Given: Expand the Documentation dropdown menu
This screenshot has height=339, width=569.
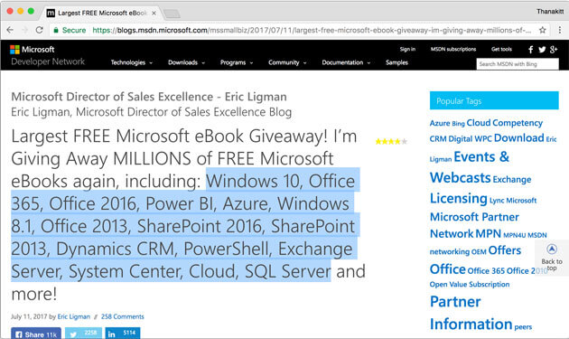Looking at the screenshot, I should (346, 62).
